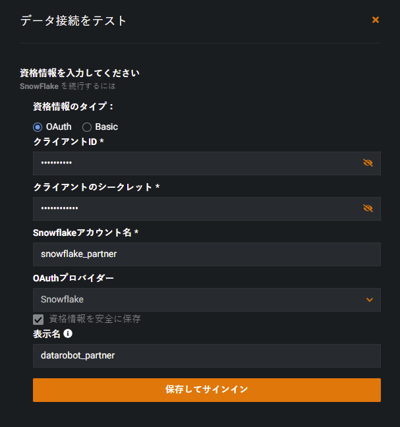Click the Basic label text
The width and height of the screenshot is (400, 427).
[106, 127]
